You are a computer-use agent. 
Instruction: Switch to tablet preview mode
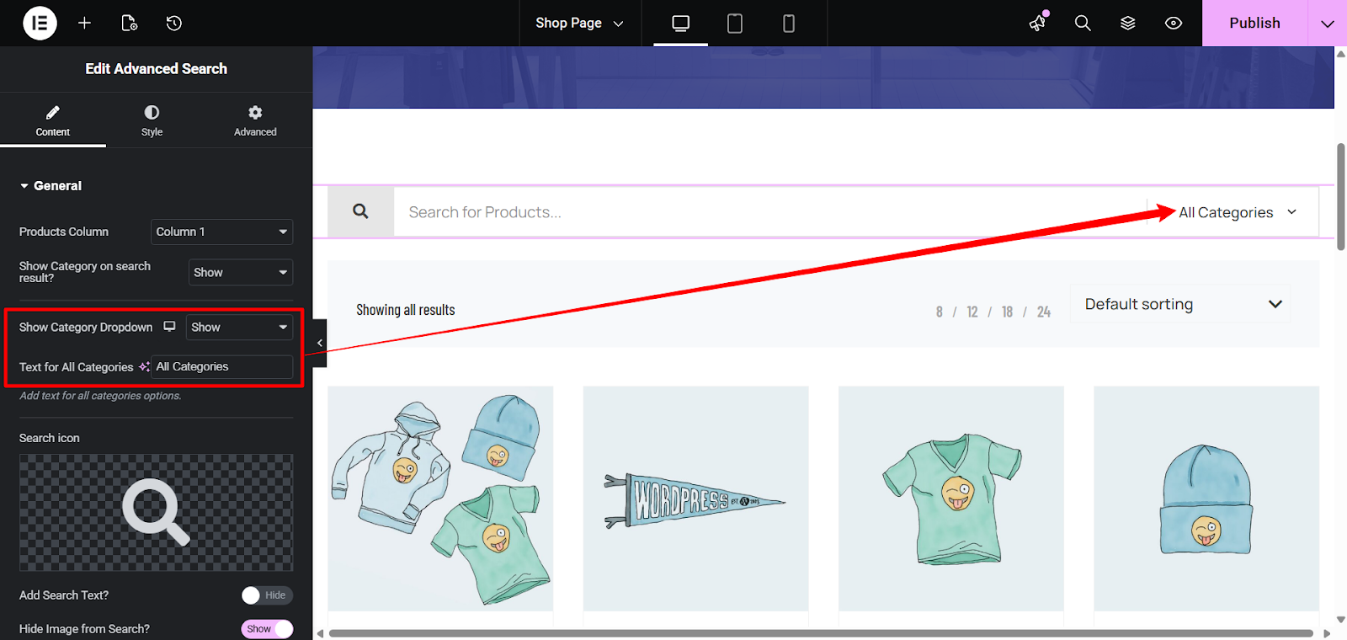click(734, 23)
